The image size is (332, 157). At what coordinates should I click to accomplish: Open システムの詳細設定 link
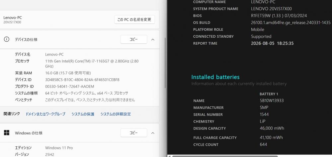(x=116, y=114)
